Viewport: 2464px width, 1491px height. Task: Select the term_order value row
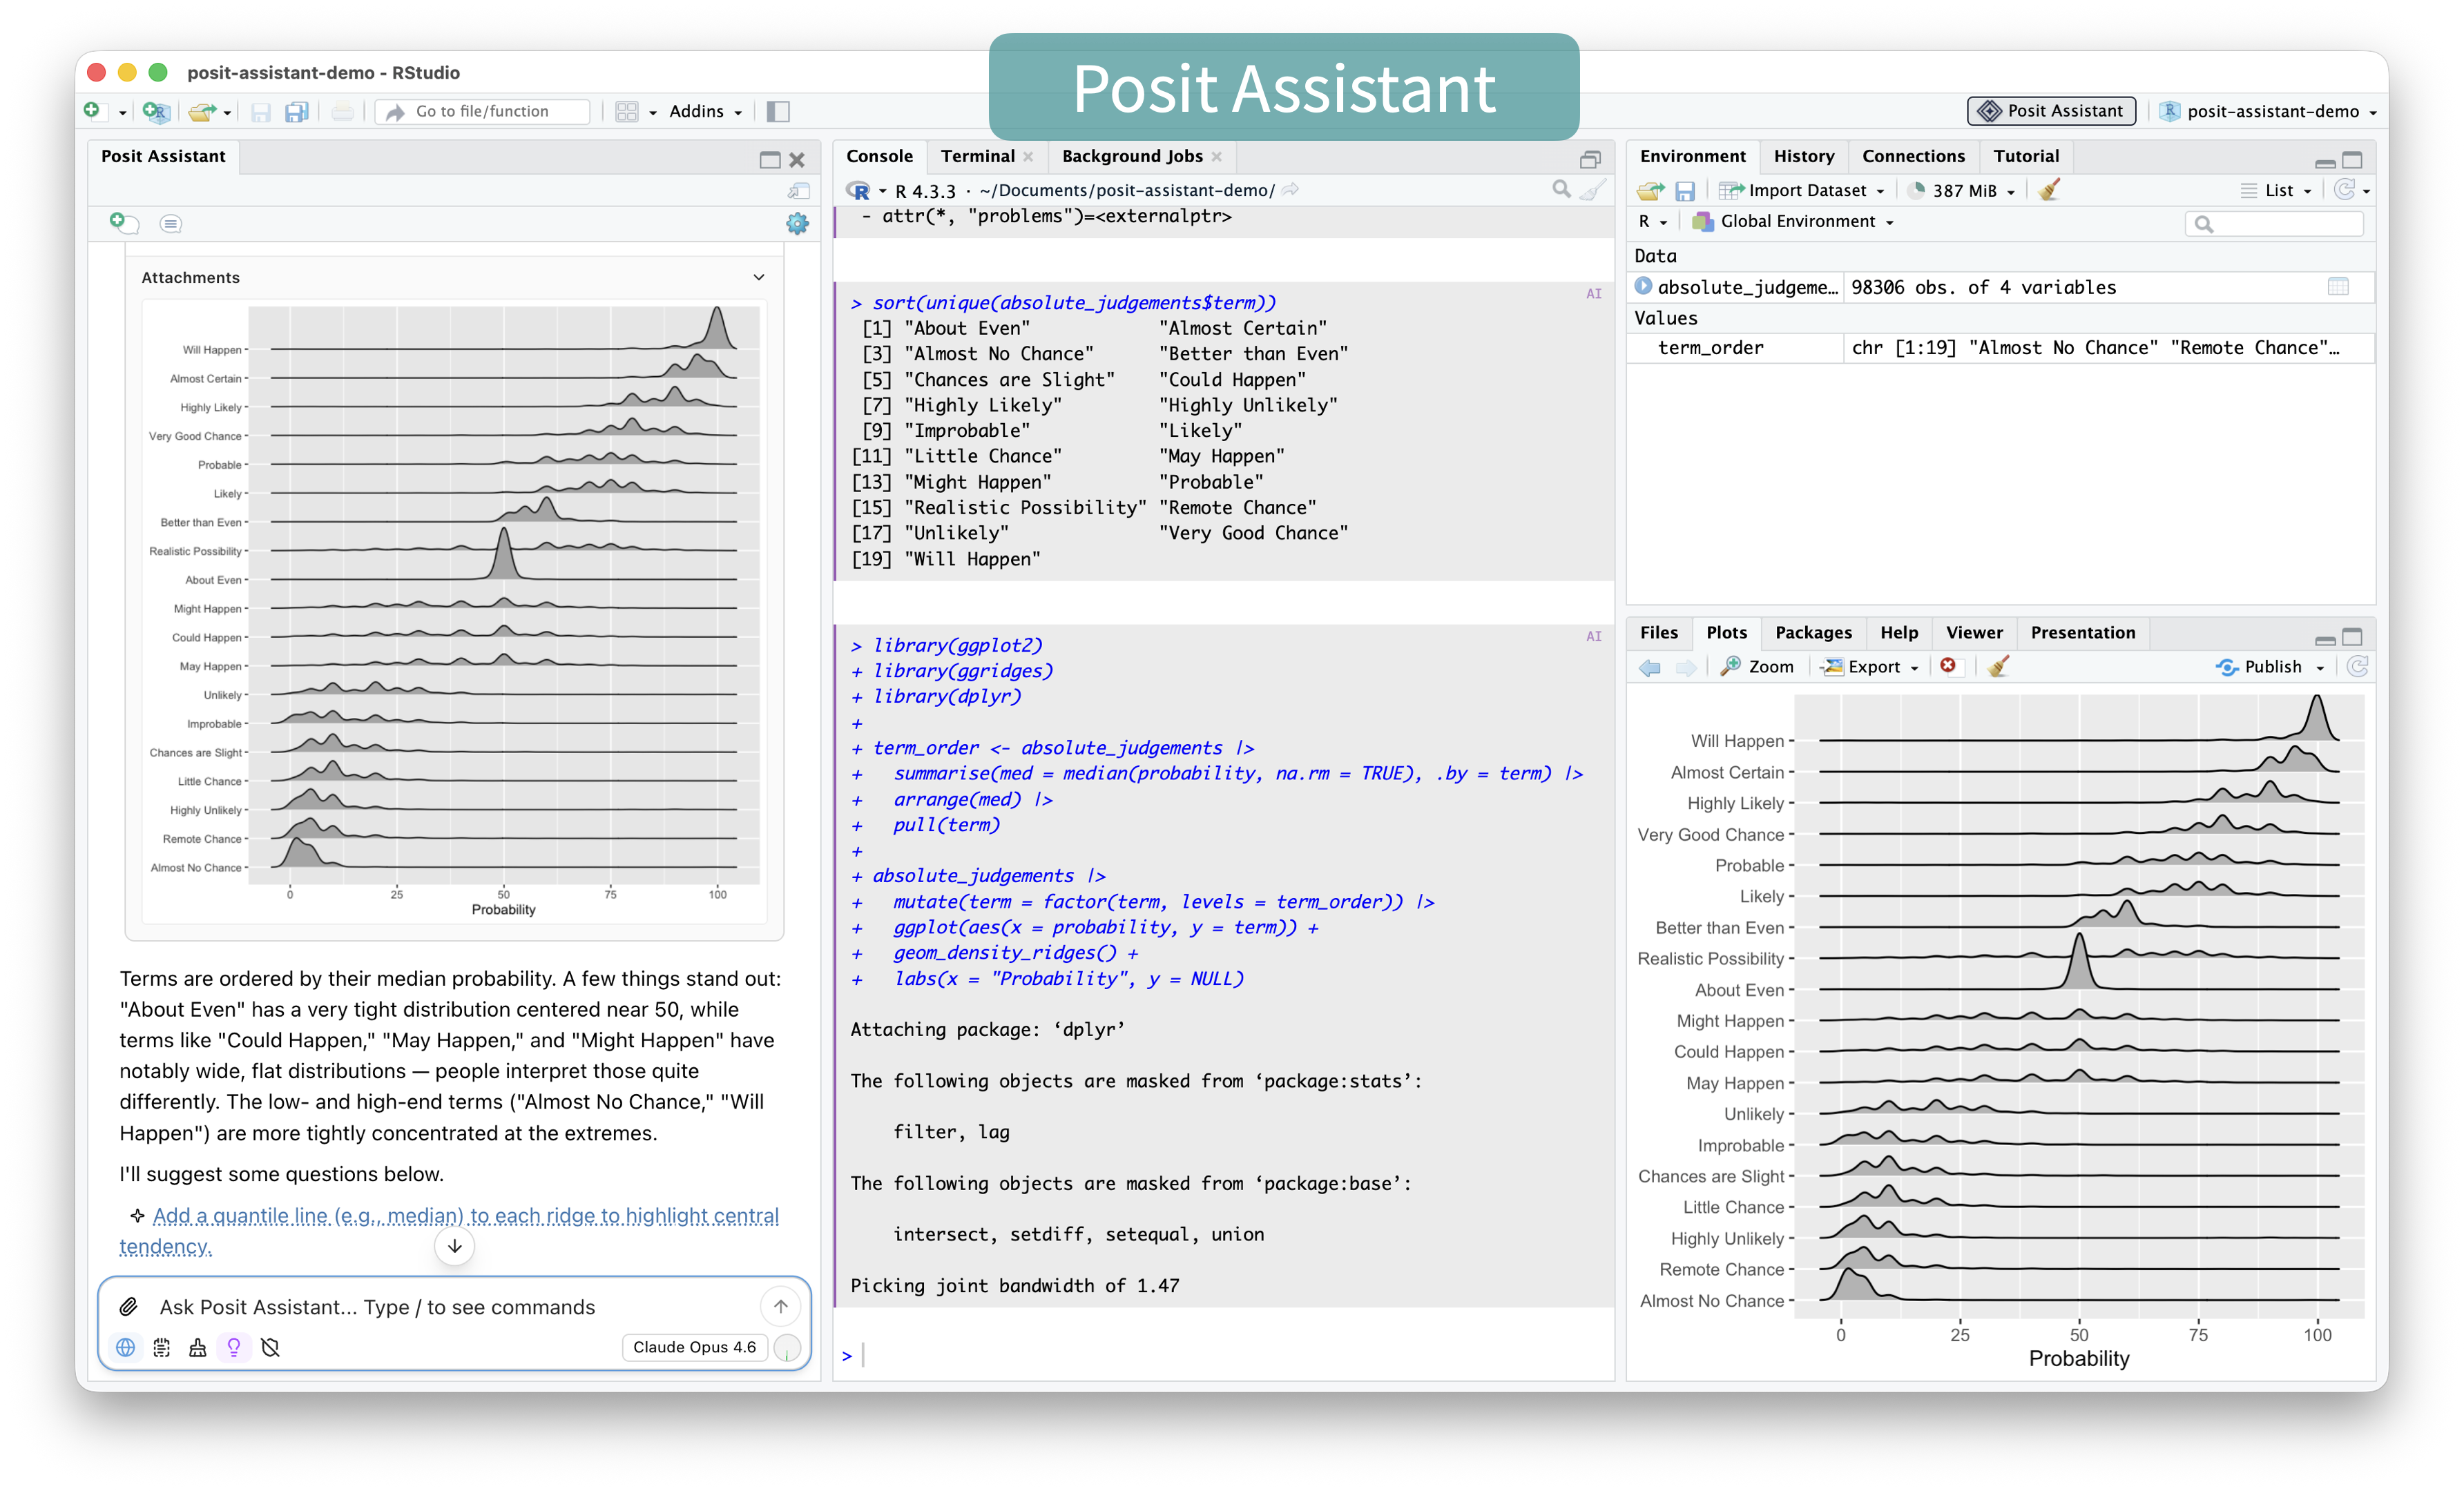point(2000,348)
